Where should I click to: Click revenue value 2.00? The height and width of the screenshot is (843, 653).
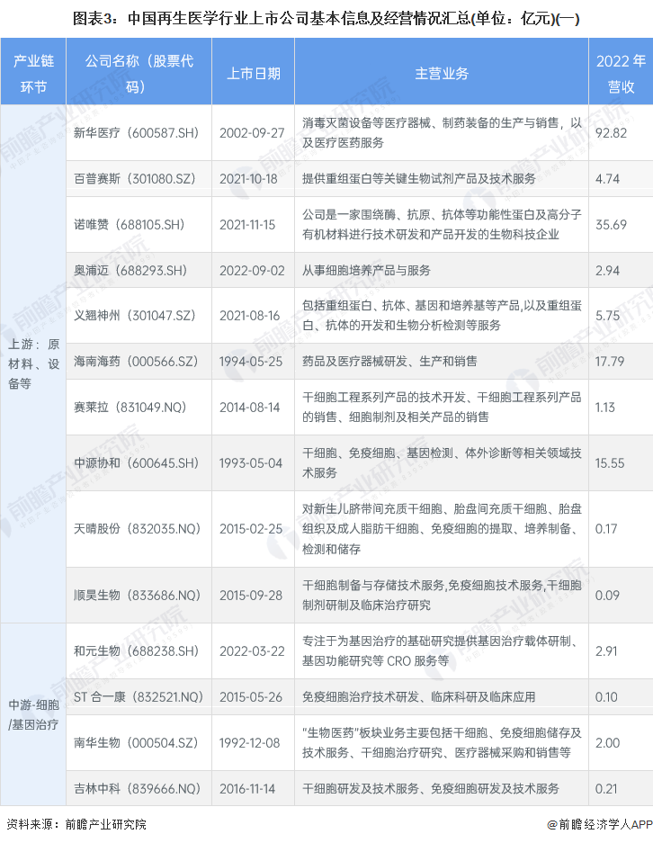(x=607, y=742)
